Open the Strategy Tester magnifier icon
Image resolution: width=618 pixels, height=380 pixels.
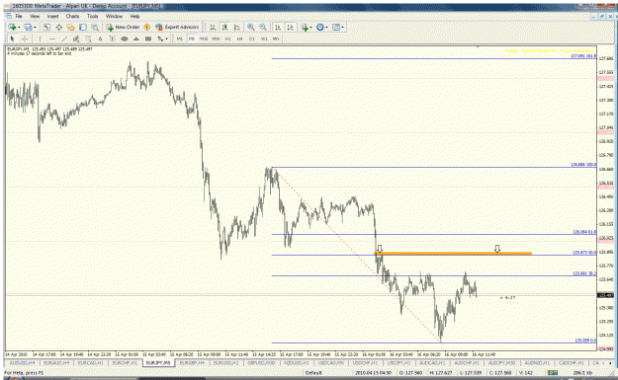click(x=95, y=28)
